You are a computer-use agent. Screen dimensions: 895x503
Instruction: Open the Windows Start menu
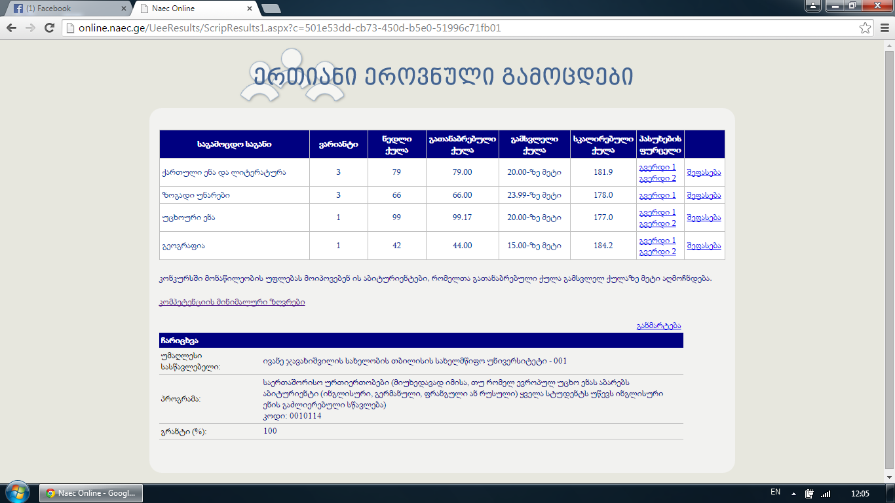coord(17,493)
